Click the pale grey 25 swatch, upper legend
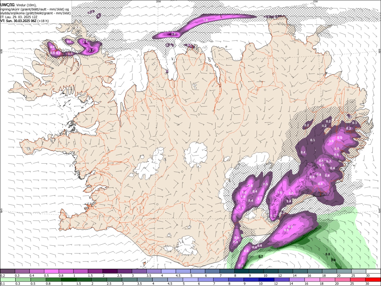Viewport: 381px width, 286px height. point(359,271)
